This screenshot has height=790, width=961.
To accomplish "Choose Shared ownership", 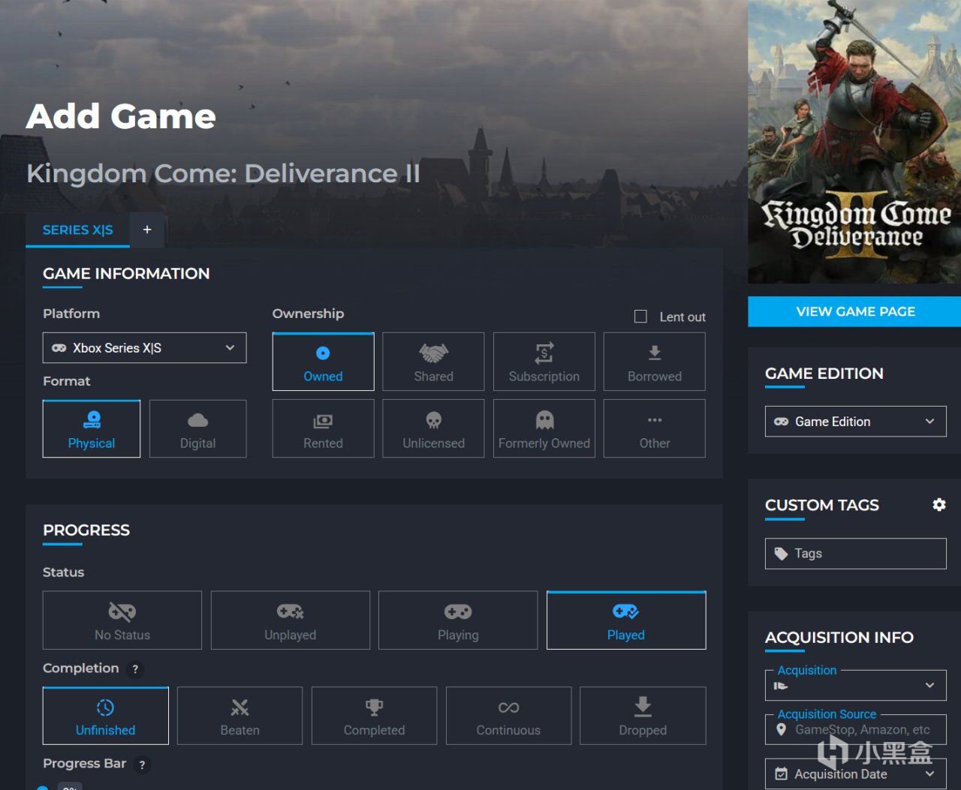I will tap(433, 362).
